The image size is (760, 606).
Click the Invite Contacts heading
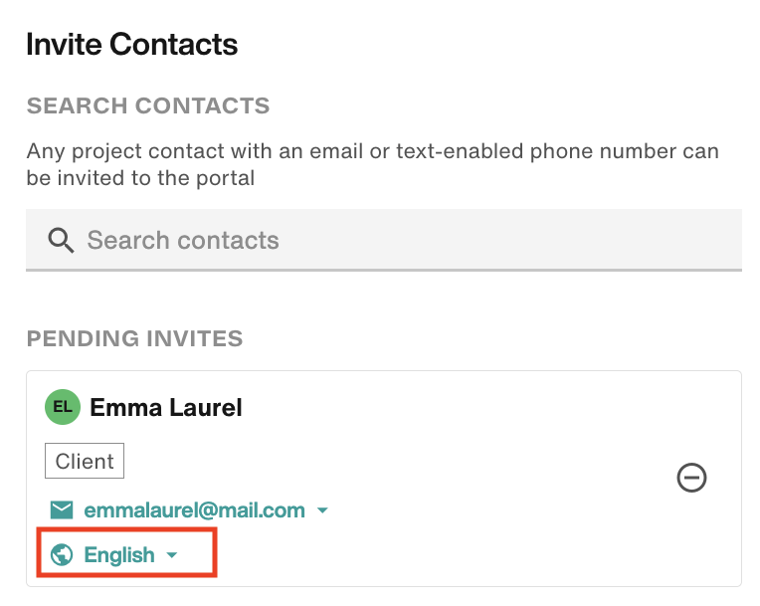(x=132, y=44)
